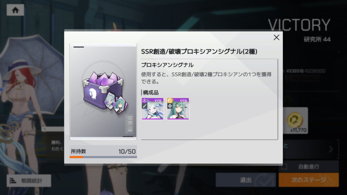Expand the chevron arrow on right panel
347x195 pixels.
pyautogui.click(x=331, y=149)
